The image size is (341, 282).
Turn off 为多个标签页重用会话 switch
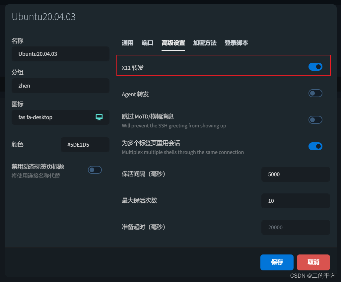click(x=315, y=146)
